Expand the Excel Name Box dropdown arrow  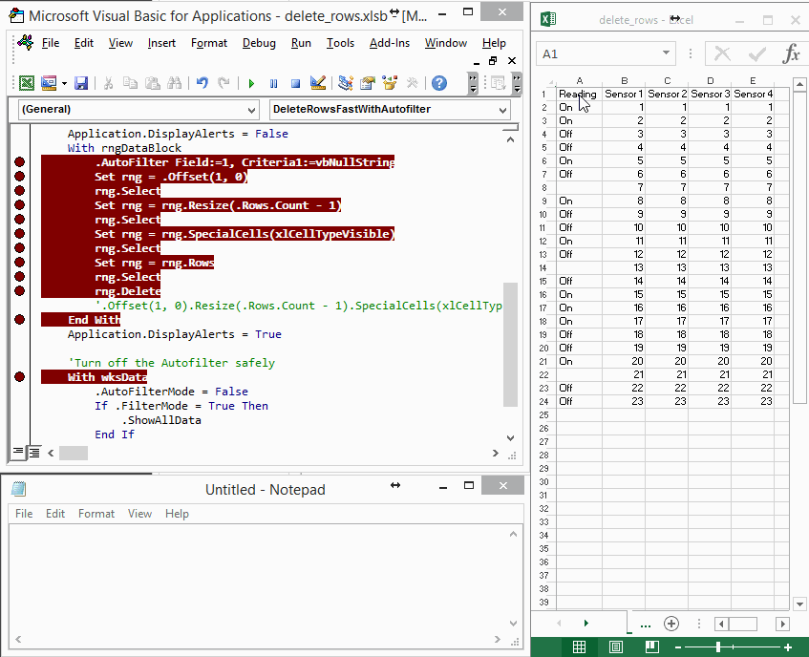[668, 54]
